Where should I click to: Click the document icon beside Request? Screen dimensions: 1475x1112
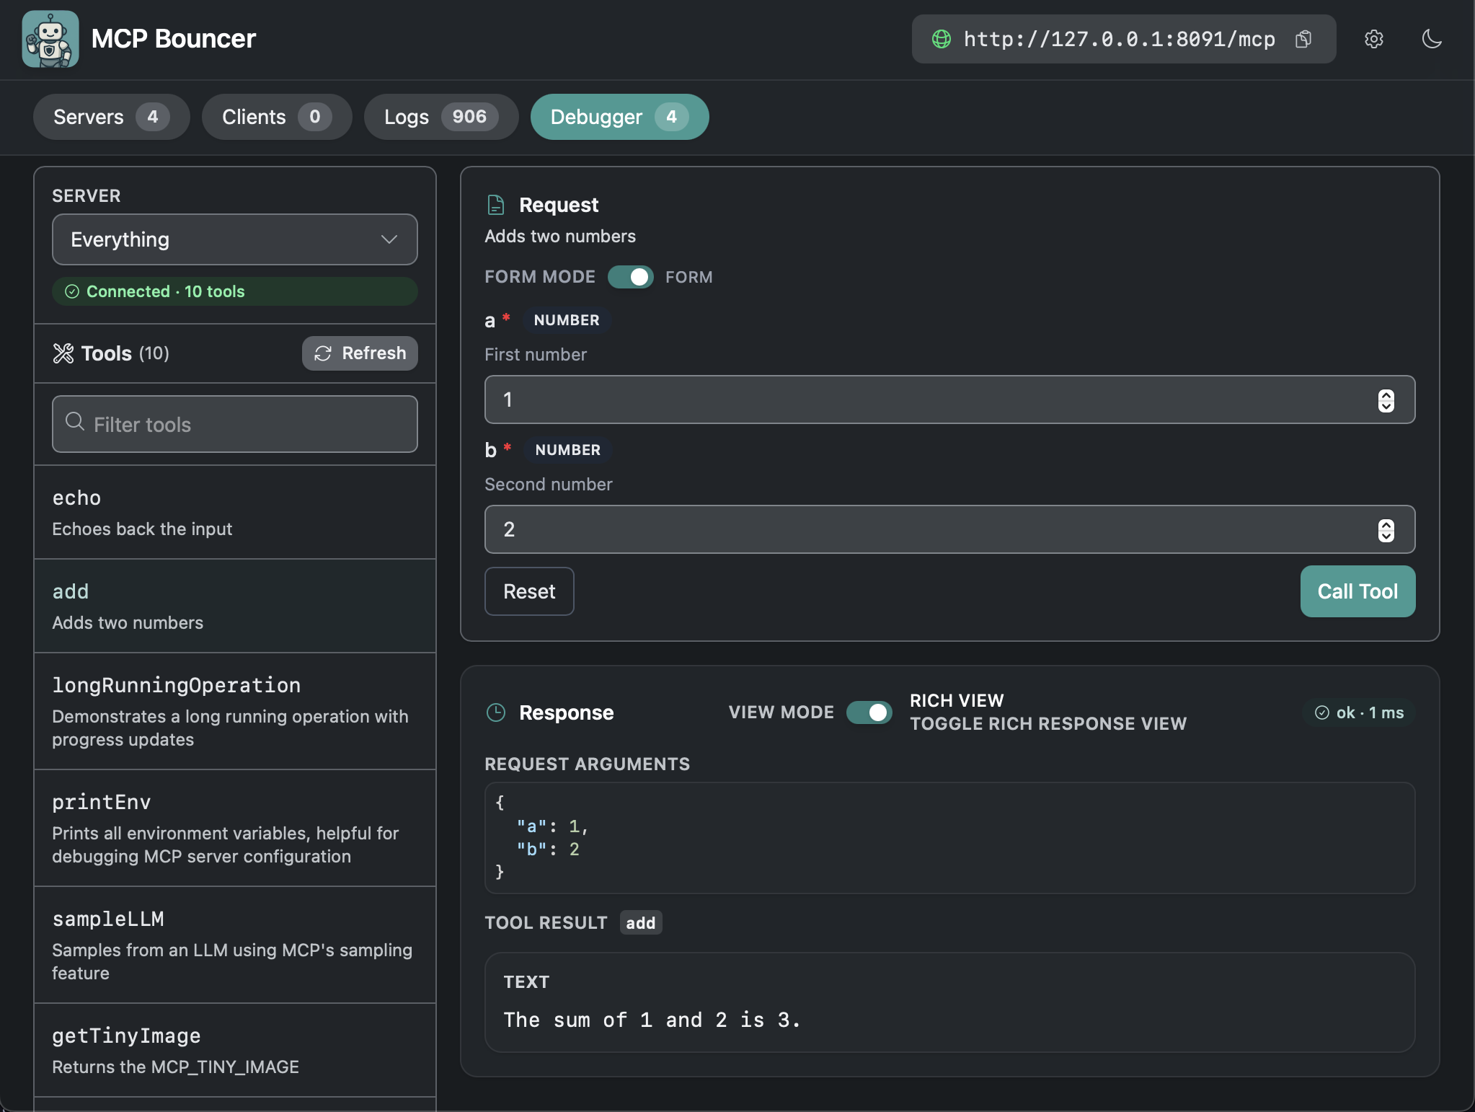click(x=495, y=205)
